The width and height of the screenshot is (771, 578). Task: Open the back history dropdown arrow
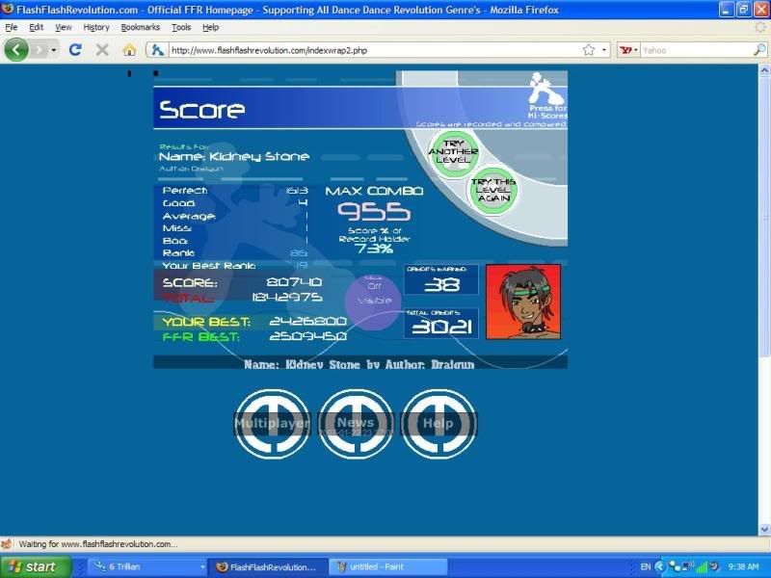[52, 49]
